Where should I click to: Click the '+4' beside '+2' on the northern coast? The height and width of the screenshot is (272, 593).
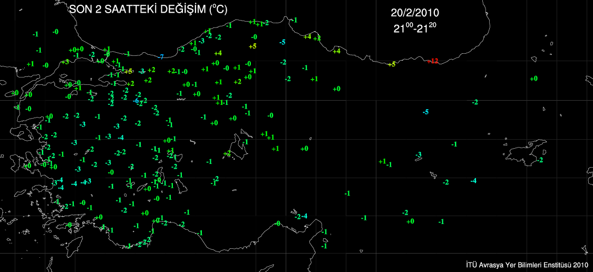tap(307, 36)
